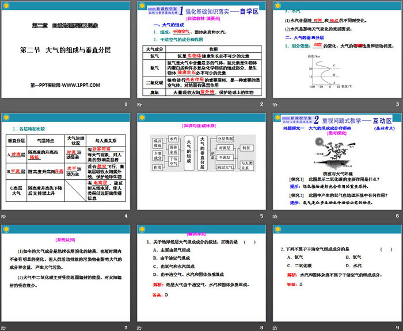Click slide number label '7'
The image size is (403, 331).
(x=126, y=328)
